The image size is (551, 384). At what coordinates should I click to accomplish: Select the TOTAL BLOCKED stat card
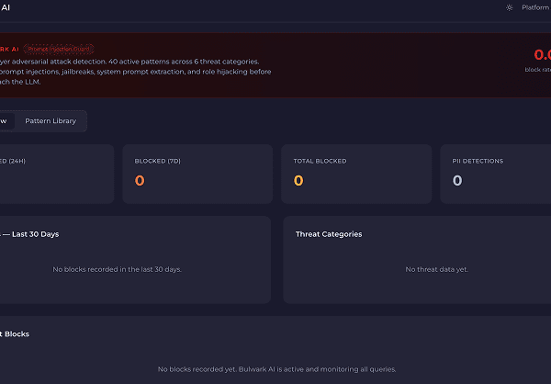tap(356, 174)
